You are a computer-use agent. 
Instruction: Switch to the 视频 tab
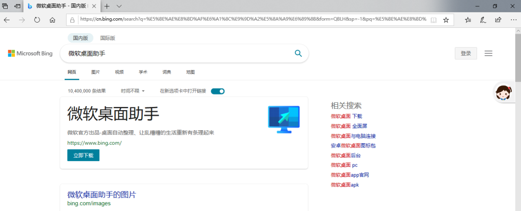(x=119, y=72)
